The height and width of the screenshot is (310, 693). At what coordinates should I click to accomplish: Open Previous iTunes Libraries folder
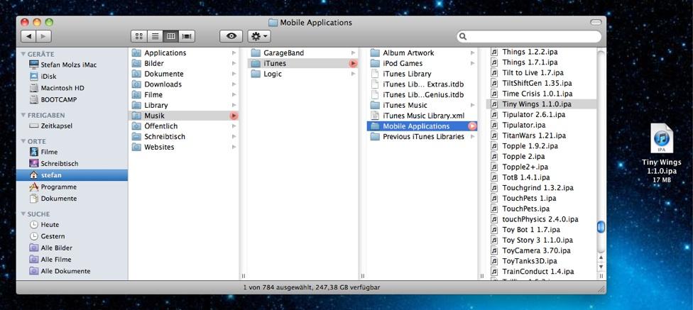pos(422,136)
